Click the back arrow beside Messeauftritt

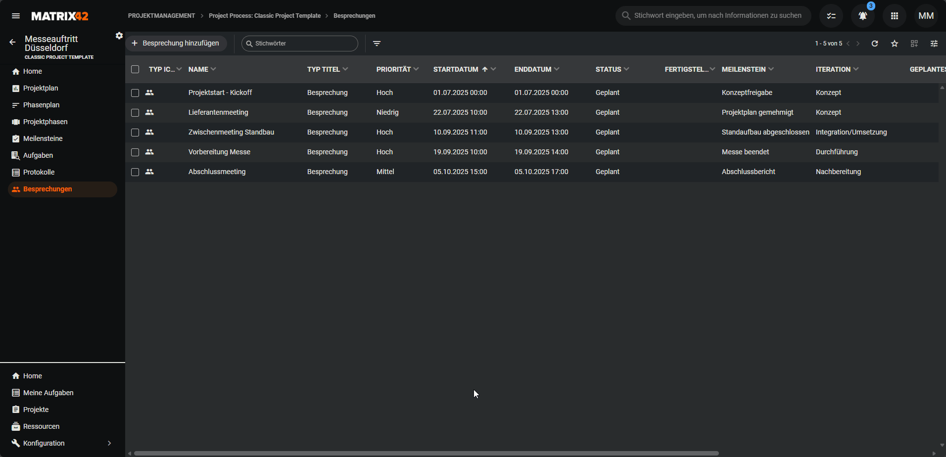tap(13, 43)
